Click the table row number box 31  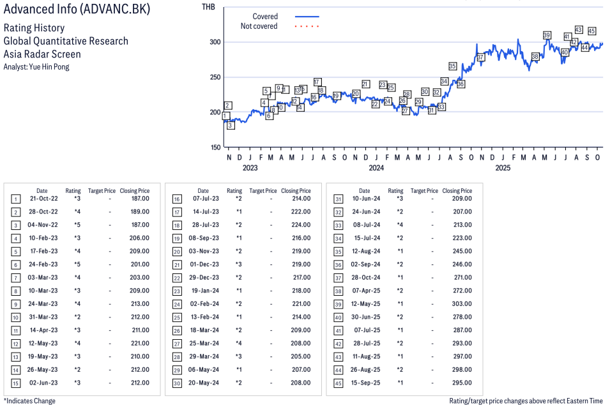[x=338, y=199]
